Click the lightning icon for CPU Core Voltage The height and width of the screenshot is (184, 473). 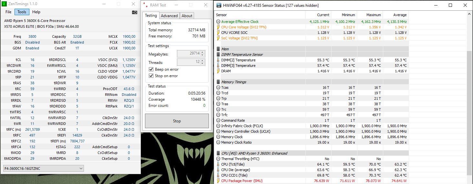click(x=218, y=27)
